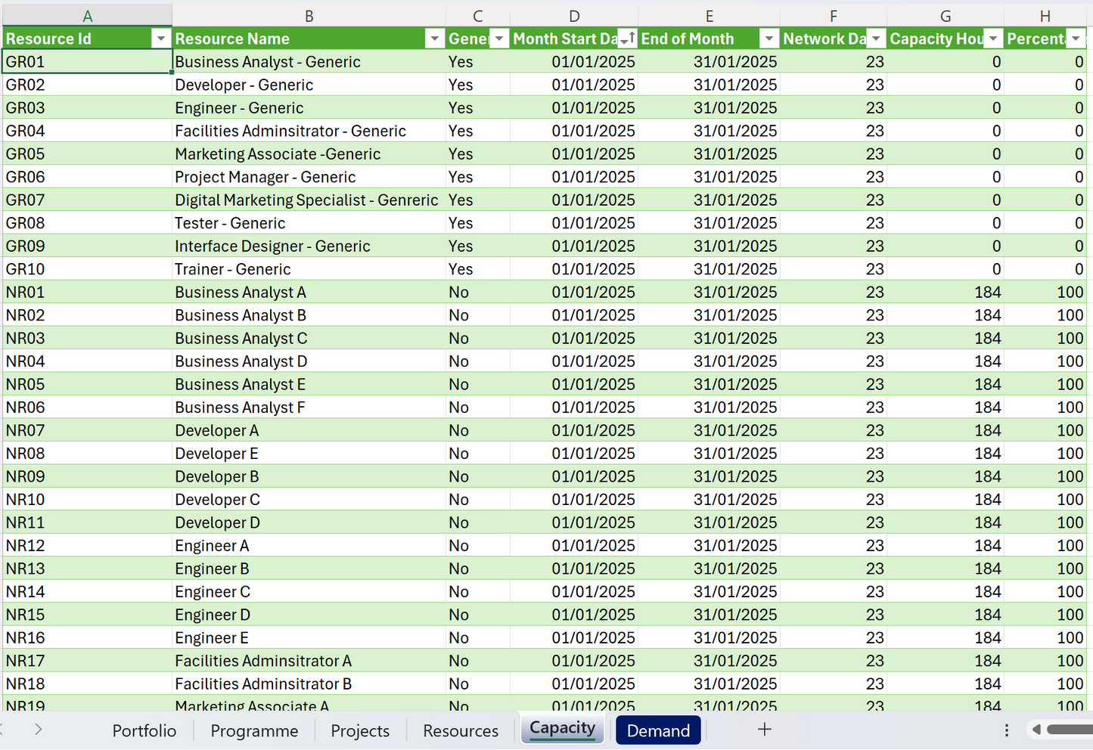Open the sheet list ellipsis menu

pos(1007,730)
